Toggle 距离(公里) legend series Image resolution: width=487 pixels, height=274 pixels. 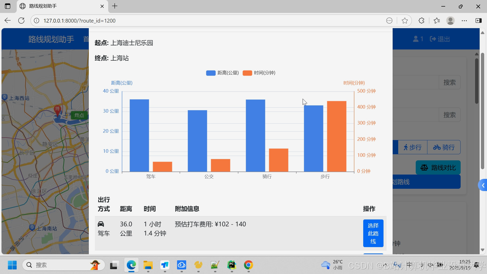click(x=222, y=73)
